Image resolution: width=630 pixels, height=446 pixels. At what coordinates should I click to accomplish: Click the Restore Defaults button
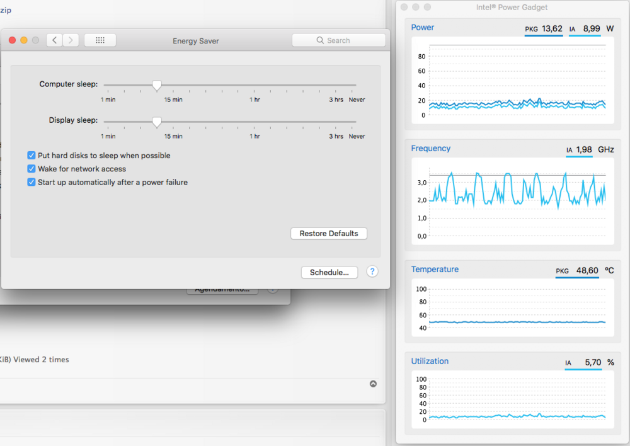tap(328, 234)
